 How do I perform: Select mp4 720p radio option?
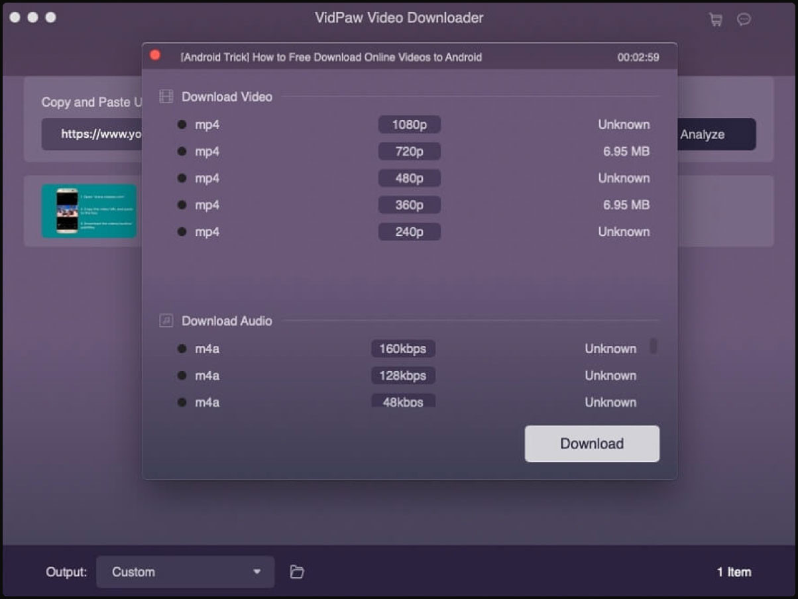pyautogui.click(x=182, y=152)
